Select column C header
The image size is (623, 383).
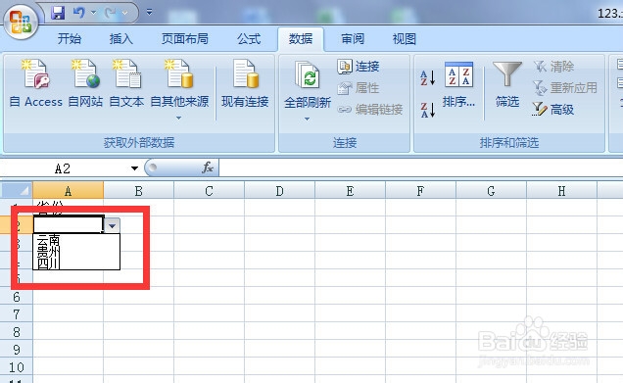pos(209,191)
